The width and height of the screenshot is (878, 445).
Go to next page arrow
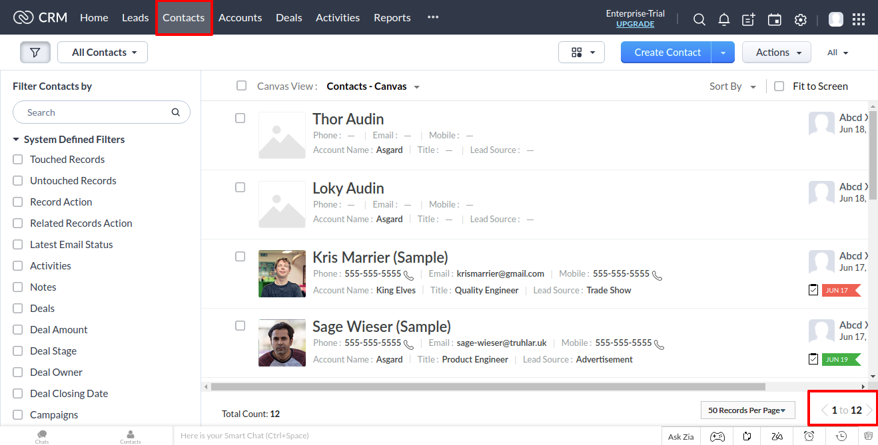pyautogui.click(x=869, y=410)
